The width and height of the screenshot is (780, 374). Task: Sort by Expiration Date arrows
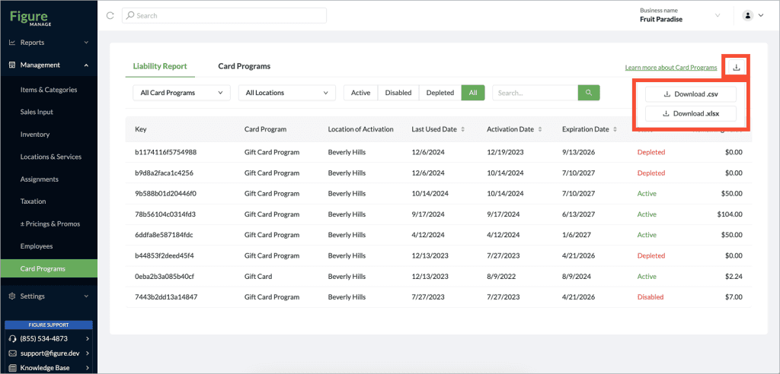tap(615, 129)
